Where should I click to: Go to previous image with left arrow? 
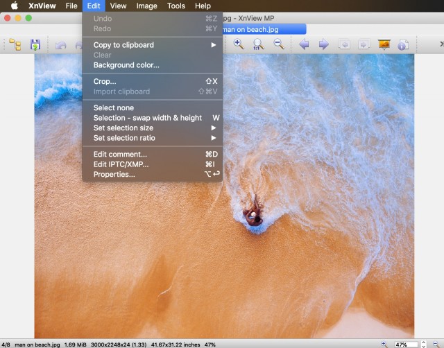click(304, 44)
